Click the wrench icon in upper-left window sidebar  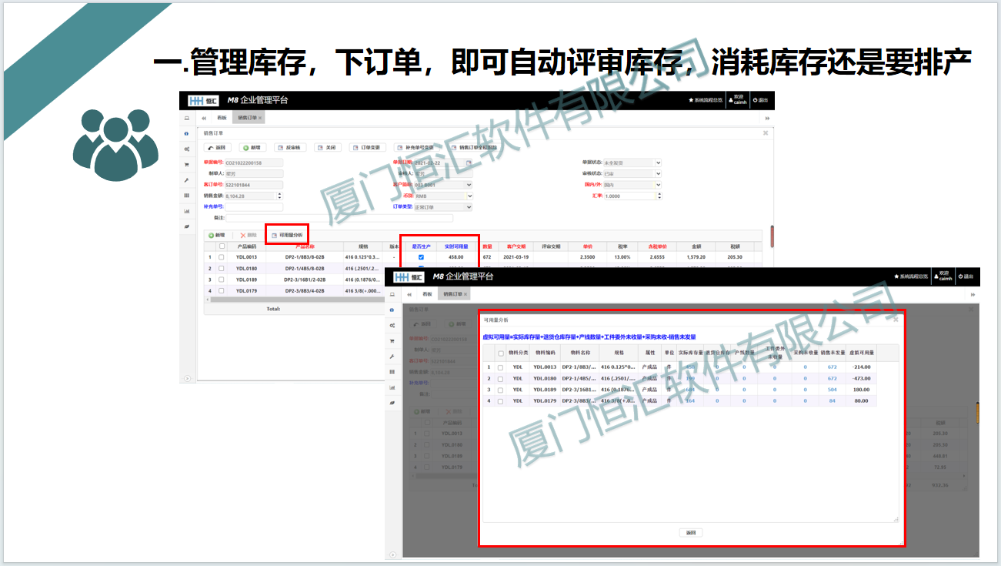(187, 180)
